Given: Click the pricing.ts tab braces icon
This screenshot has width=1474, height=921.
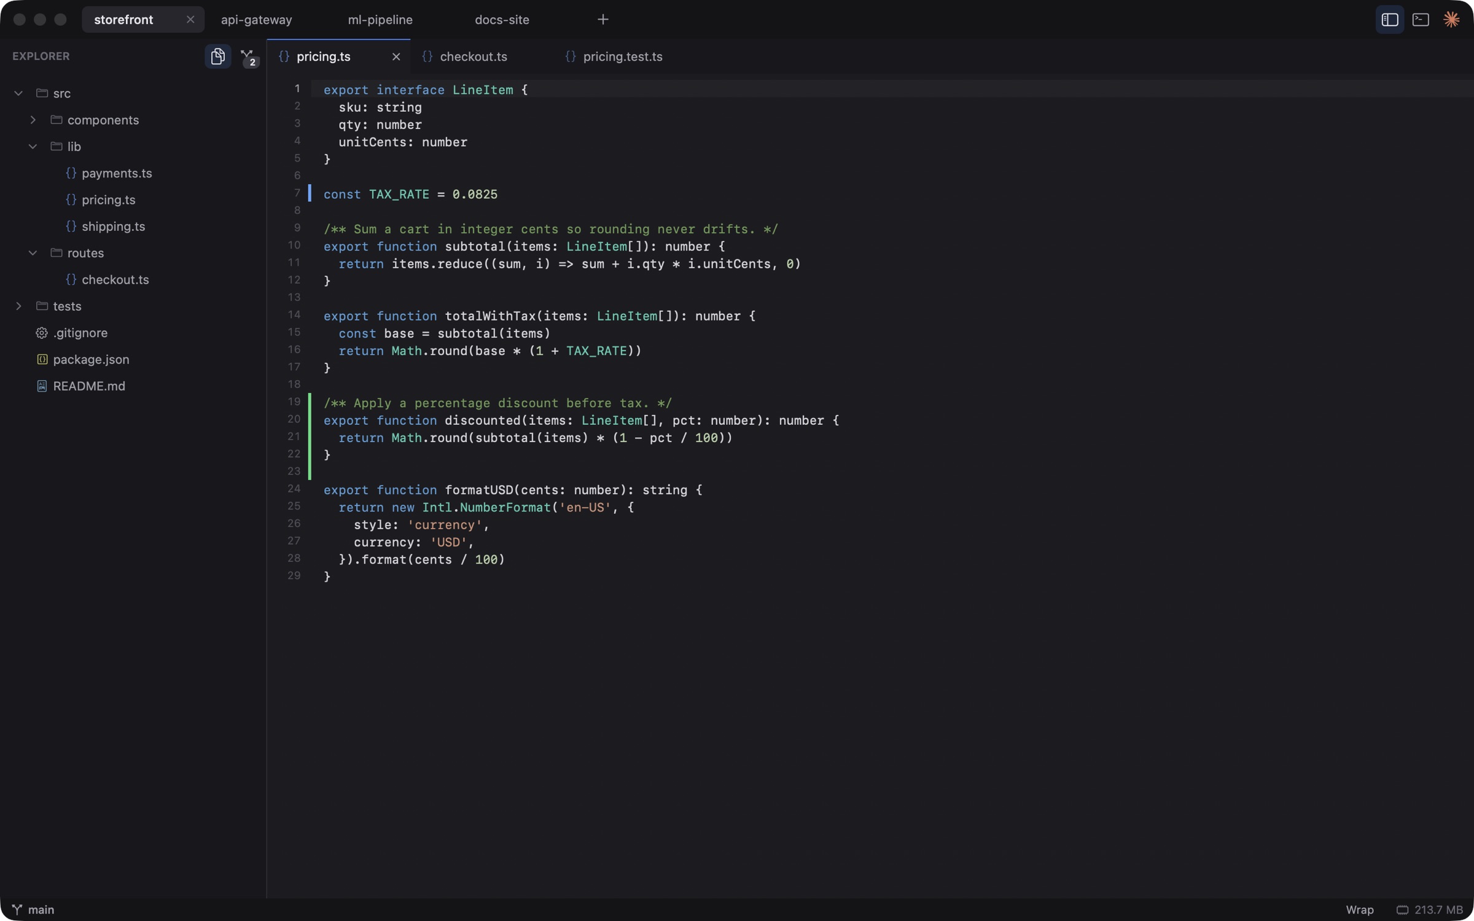Looking at the screenshot, I should [x=284, y=56].
